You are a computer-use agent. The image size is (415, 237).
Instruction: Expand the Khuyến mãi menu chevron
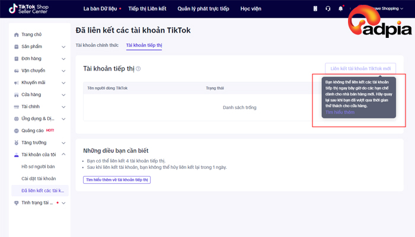[x=63, y=83]
